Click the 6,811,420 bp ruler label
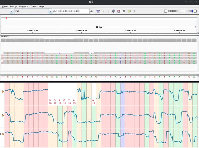The image size is (199, 148). [81, 31]
